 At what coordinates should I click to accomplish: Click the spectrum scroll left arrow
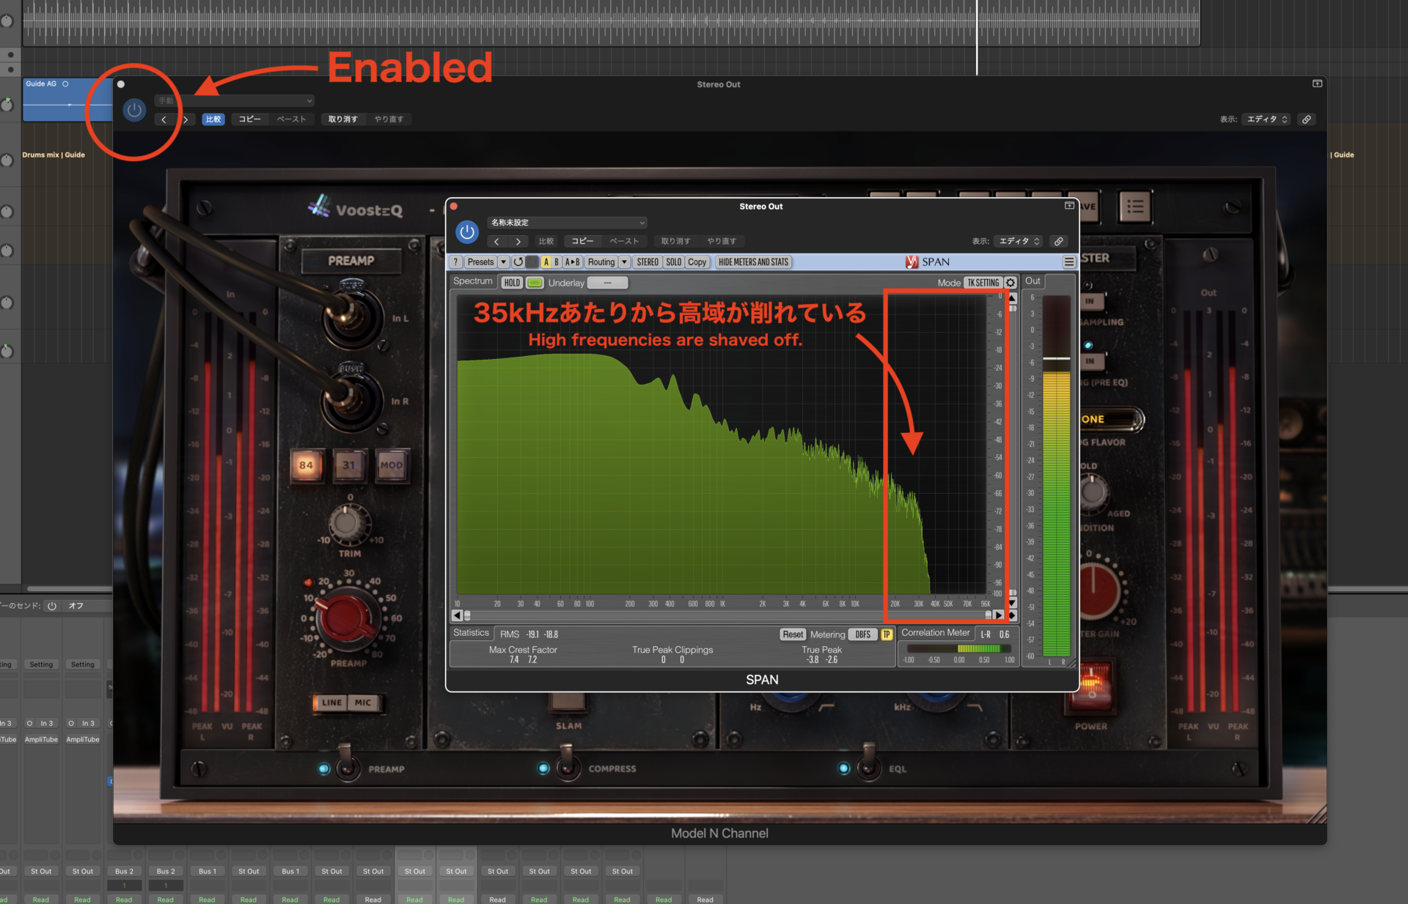(457, 615)
